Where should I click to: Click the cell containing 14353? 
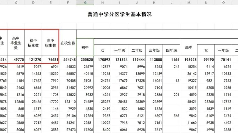tap(33, 74)
